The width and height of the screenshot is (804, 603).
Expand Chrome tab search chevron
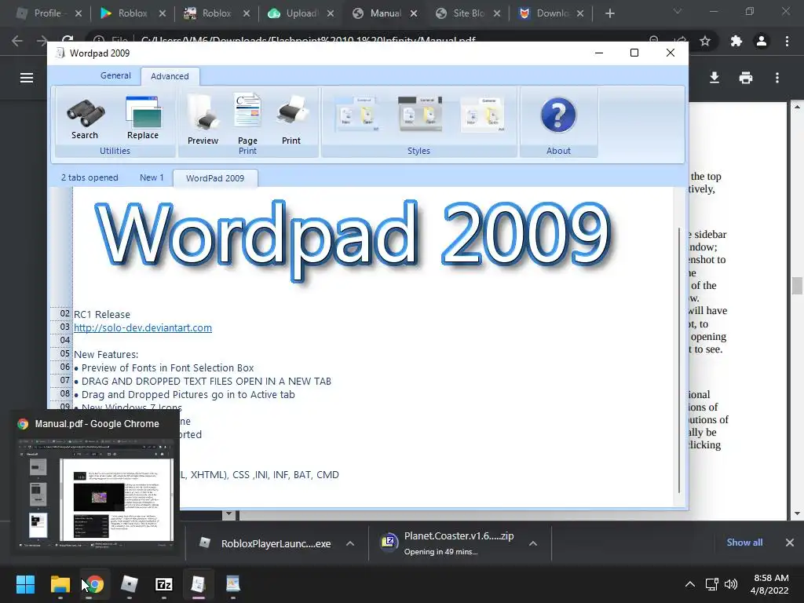coord(678,11)
